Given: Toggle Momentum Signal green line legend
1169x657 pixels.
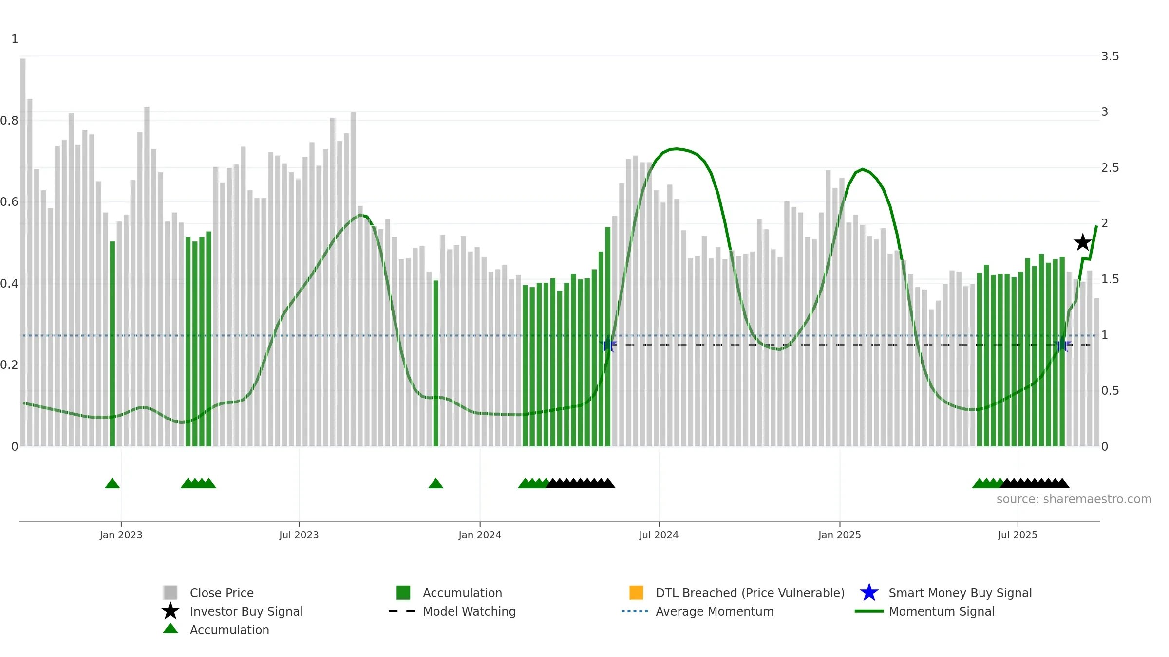Looking at the screenshot, I should [869, 611].
